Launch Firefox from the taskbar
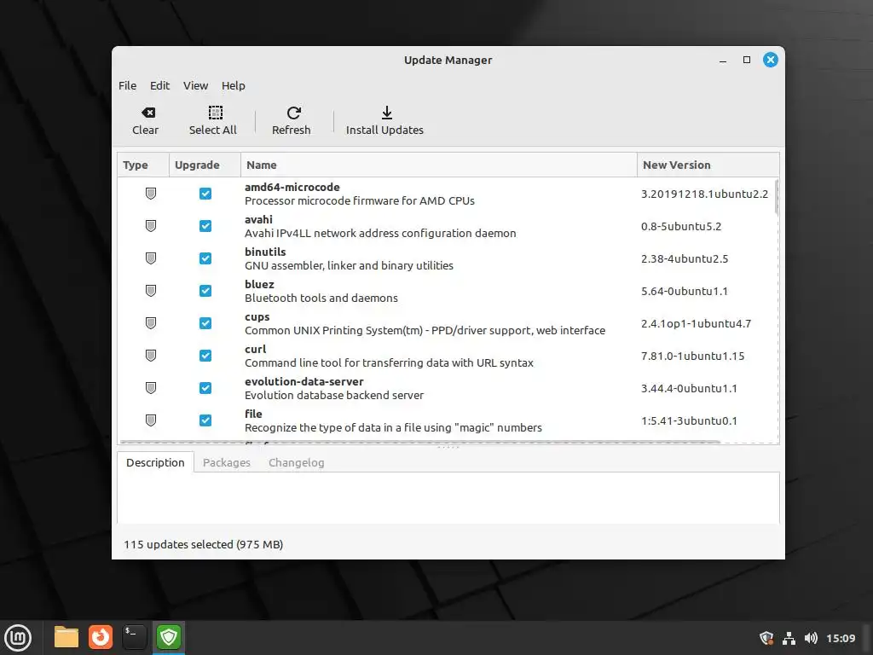Screen dimensions: 873x655 tap(101, 637)
